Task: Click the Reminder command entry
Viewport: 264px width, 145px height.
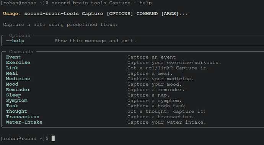Action: (x=18, y=89)
